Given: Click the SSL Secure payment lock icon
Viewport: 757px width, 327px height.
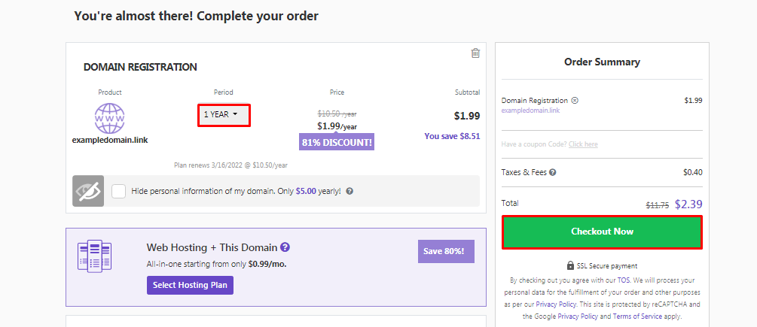Looking at the screenshot, I should tap(570, 265).
